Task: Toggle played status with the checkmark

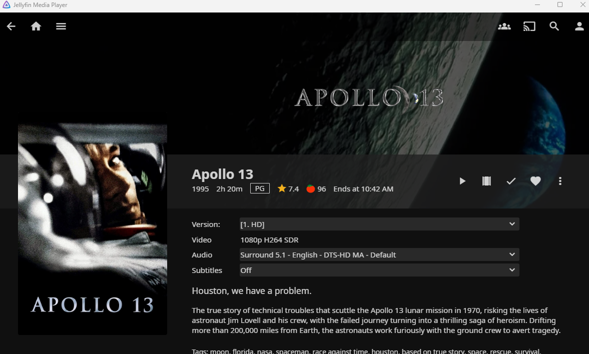Action: [x=511, y=181]
